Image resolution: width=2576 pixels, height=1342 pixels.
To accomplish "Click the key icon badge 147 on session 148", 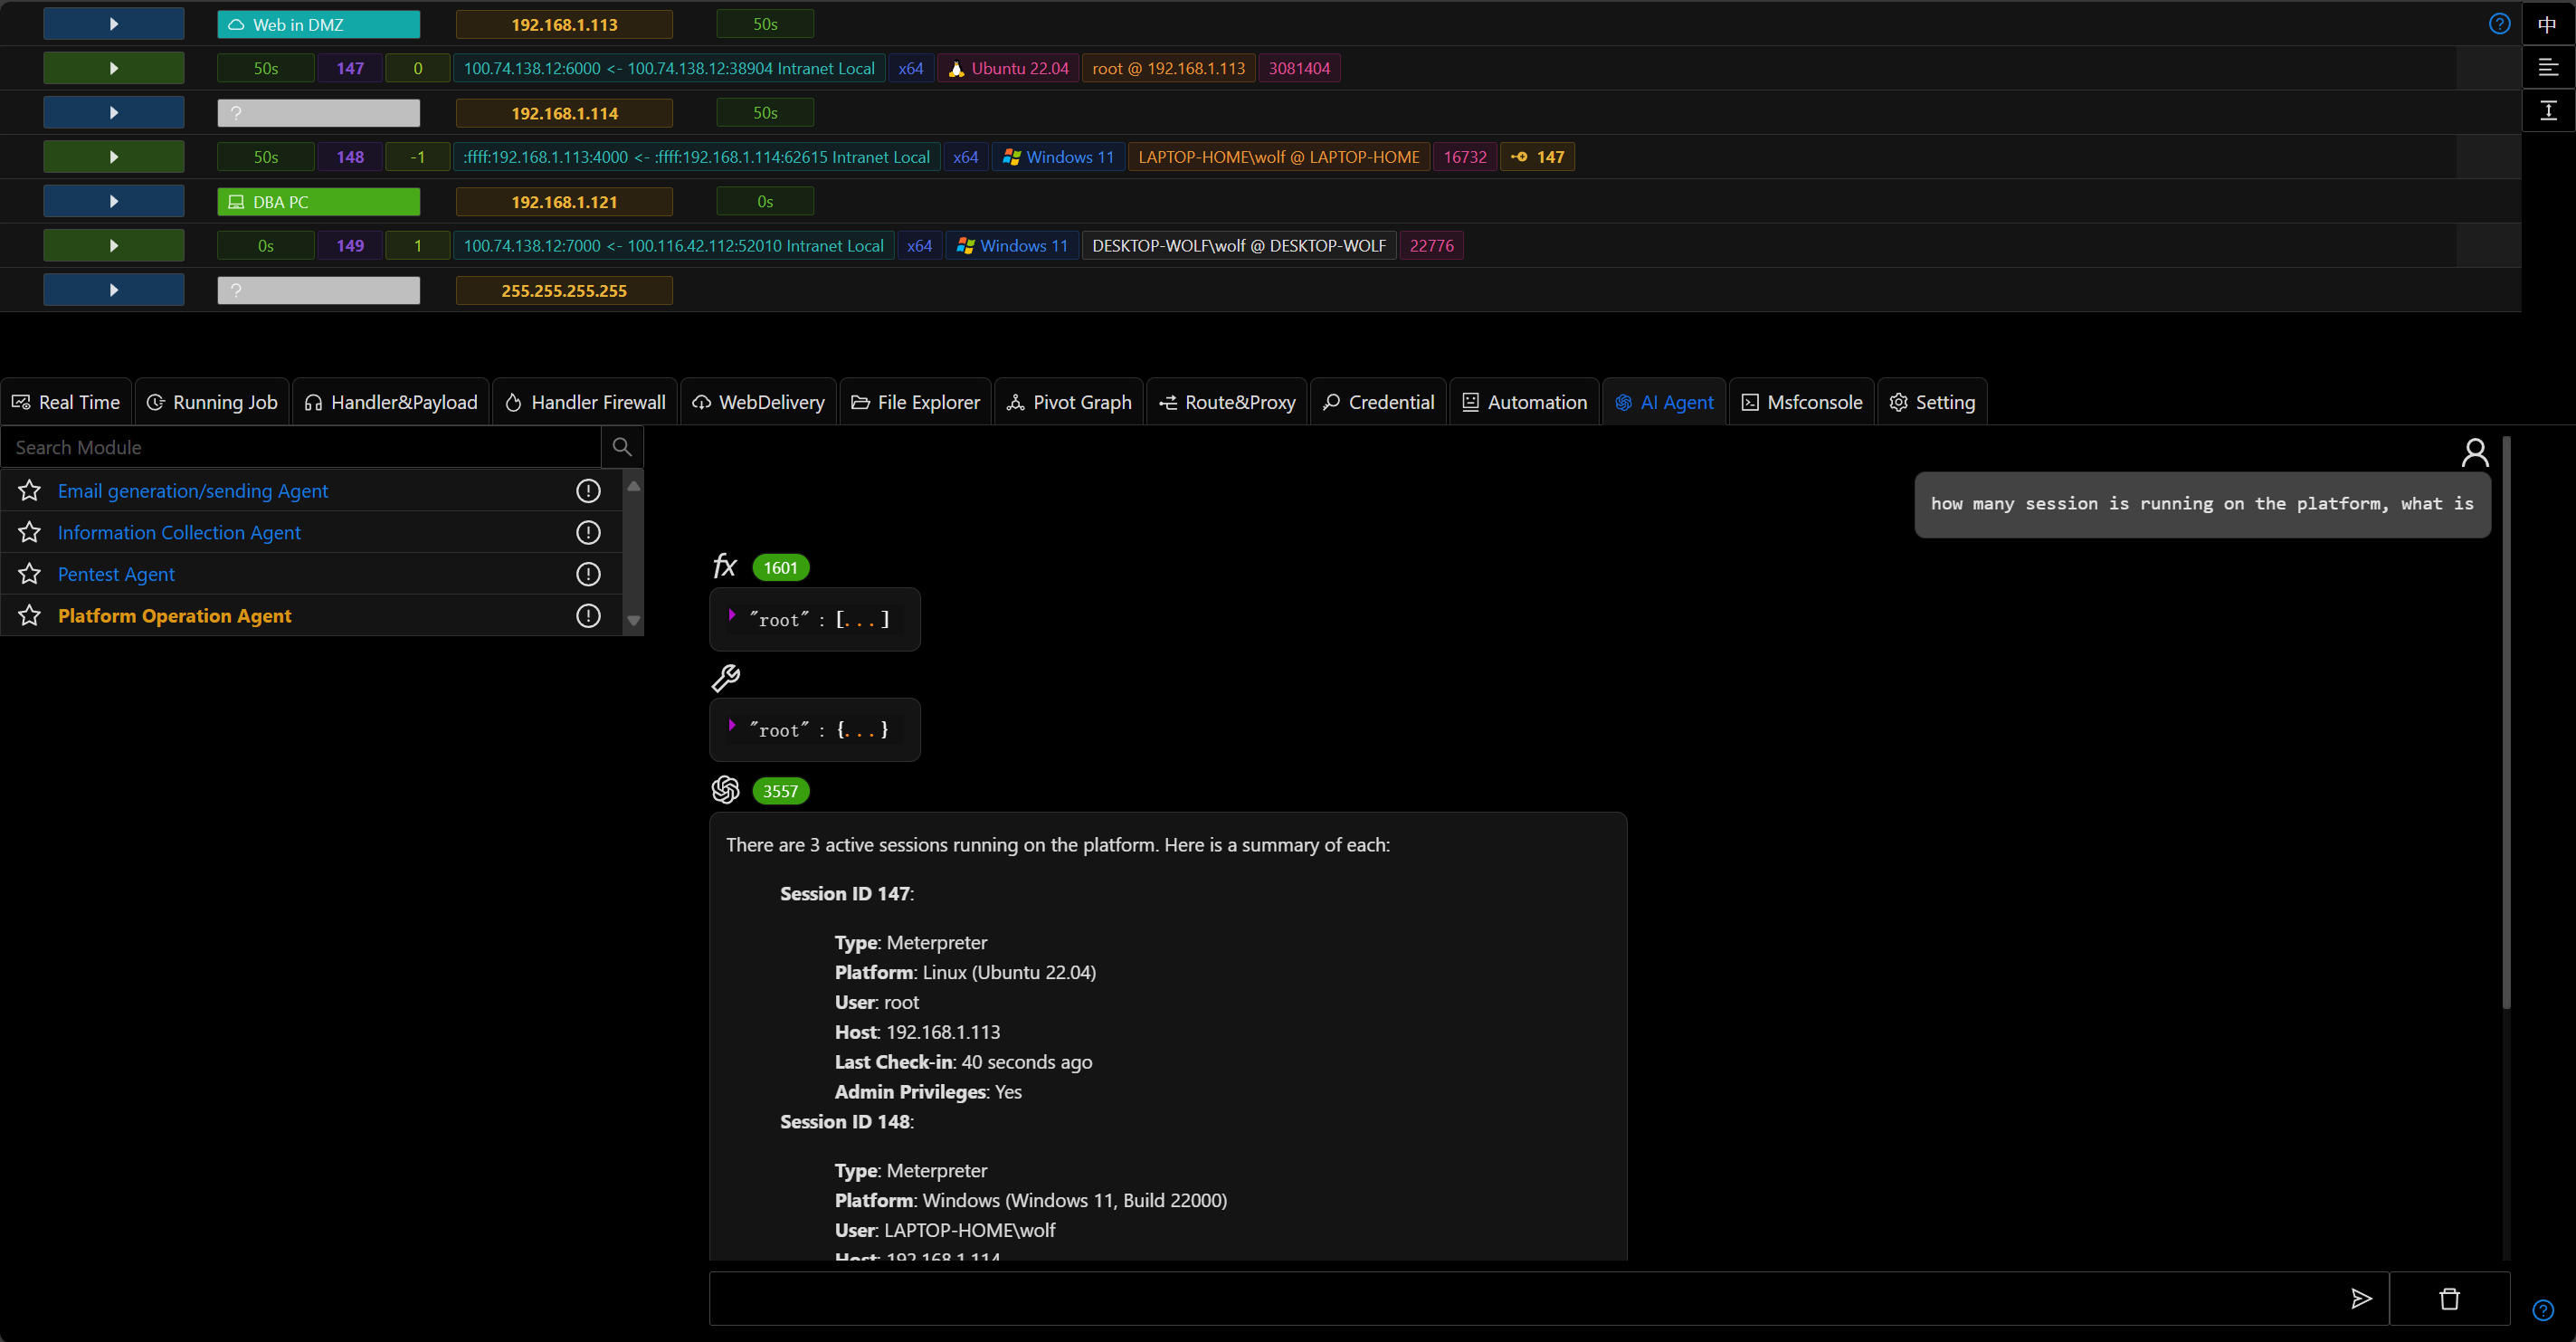I will pos(1538,157).
